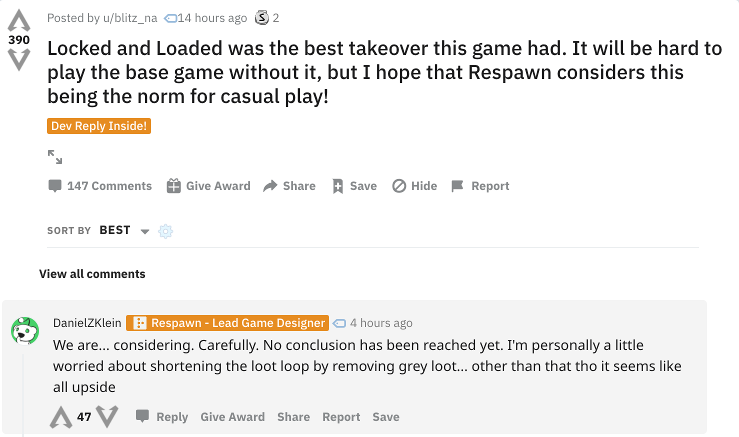
Task: Click the expand post arrows icon
Action: [x=55, y=157]
